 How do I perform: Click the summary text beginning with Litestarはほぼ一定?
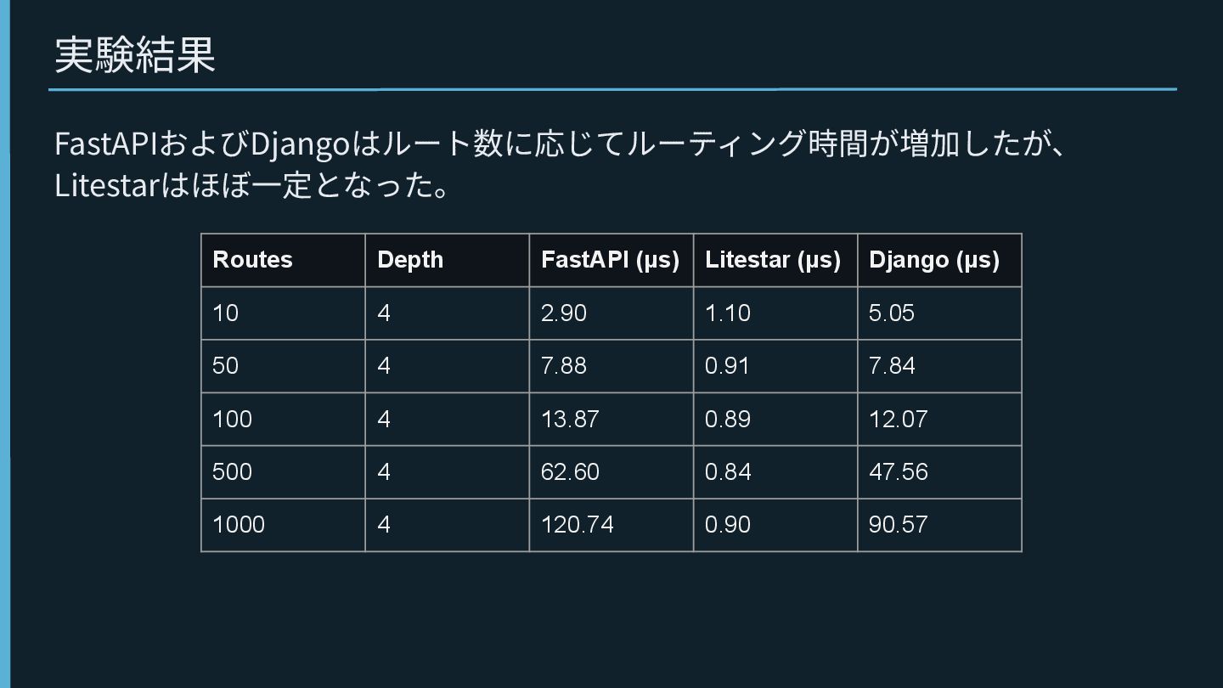click(x=251, y=185)
